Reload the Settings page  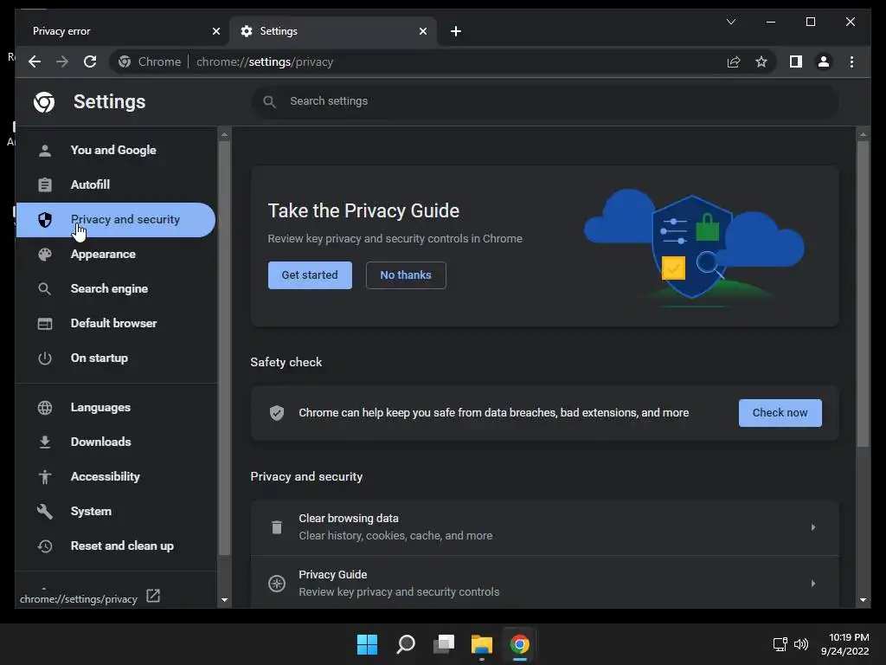[90, 61]
